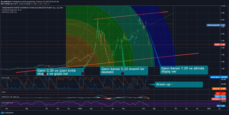This screenshot has height=115, width=229.
Task: Click the Tem label on time axis
Action: click(x=144, y=109)
